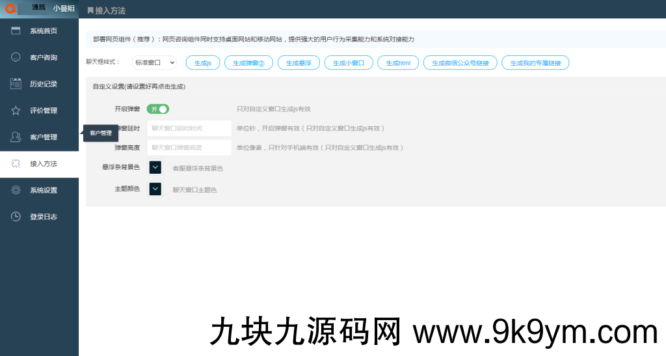Screen dimensions: 666x356
Task: View 登录日志 in sidebar
Action: pyautogui.click(x=39, y=217)
